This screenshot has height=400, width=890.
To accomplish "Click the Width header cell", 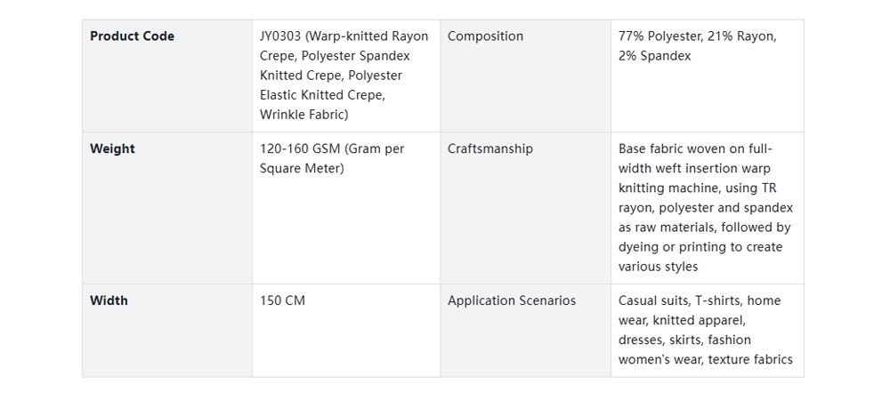I will point(109,301).
